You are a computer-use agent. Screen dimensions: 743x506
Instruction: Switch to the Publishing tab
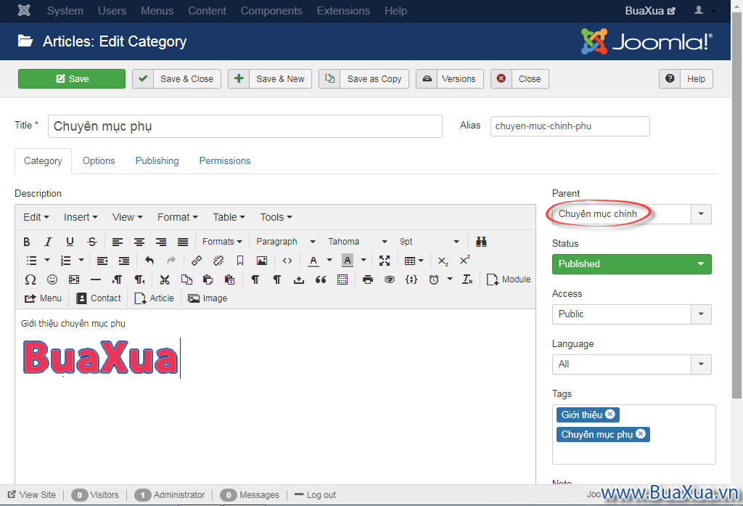click(157, 160)
